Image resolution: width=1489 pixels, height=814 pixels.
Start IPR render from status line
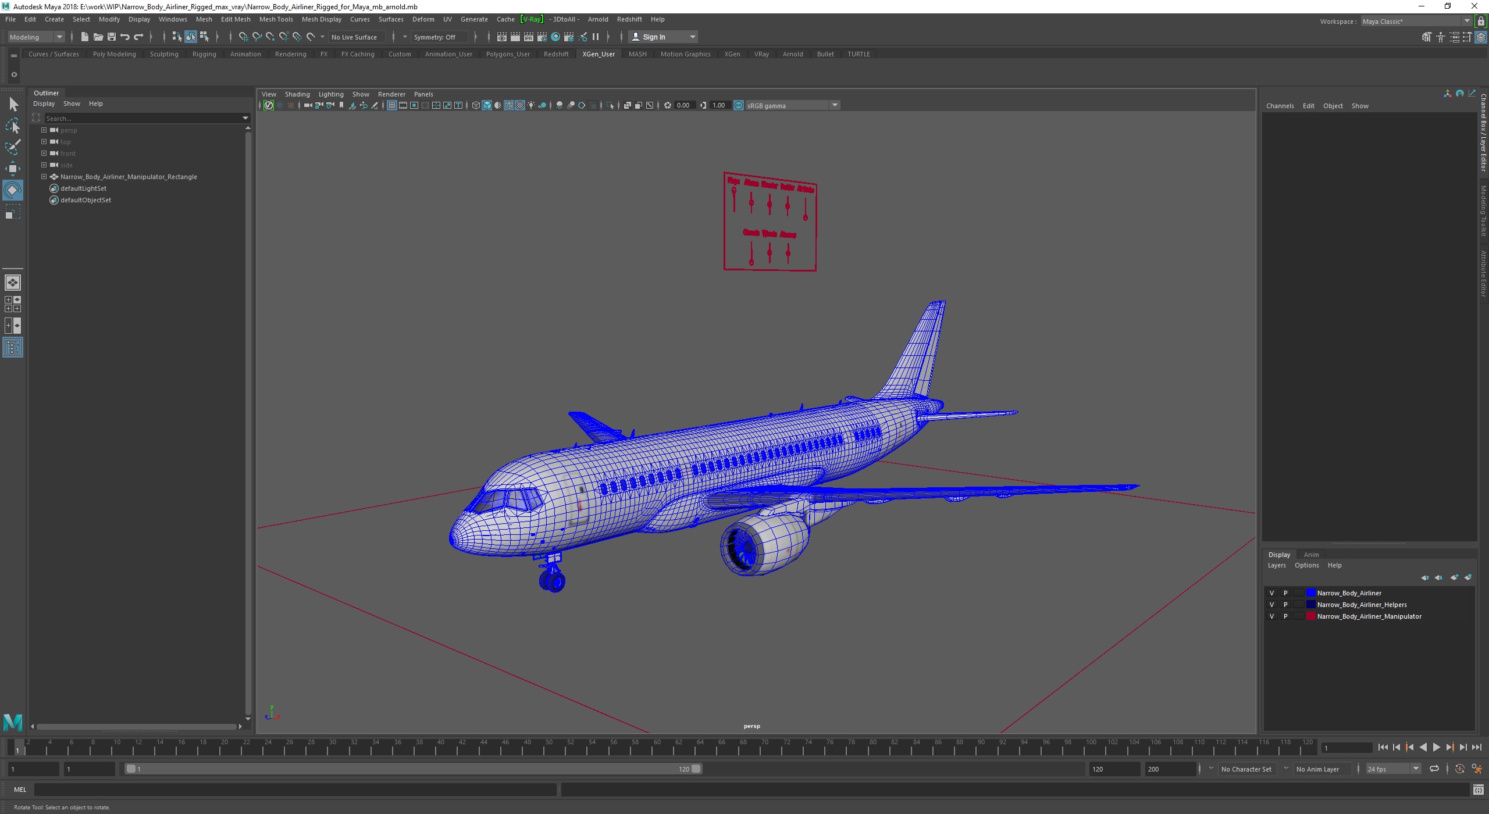pos(528,37)
